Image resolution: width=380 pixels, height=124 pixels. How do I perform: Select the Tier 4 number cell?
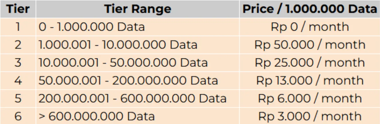pyautogui.click(x=18, y=80)
